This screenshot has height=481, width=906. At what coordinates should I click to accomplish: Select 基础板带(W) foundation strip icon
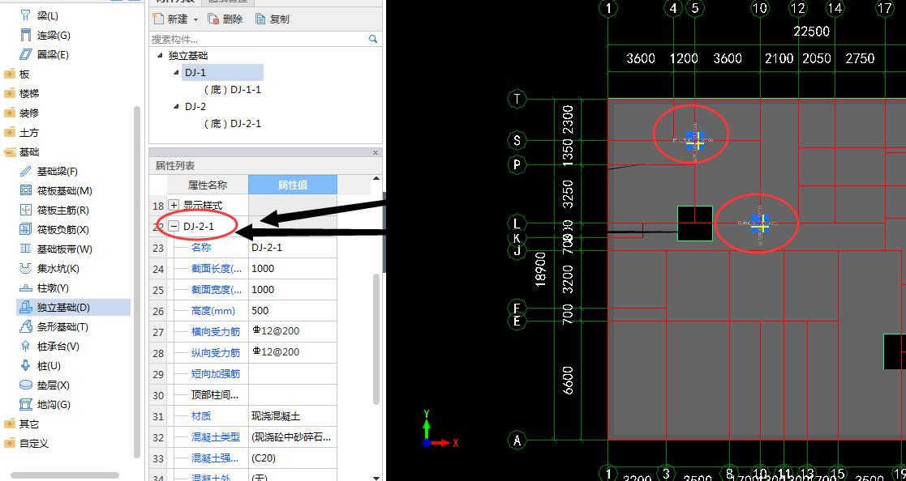(25, 249)
